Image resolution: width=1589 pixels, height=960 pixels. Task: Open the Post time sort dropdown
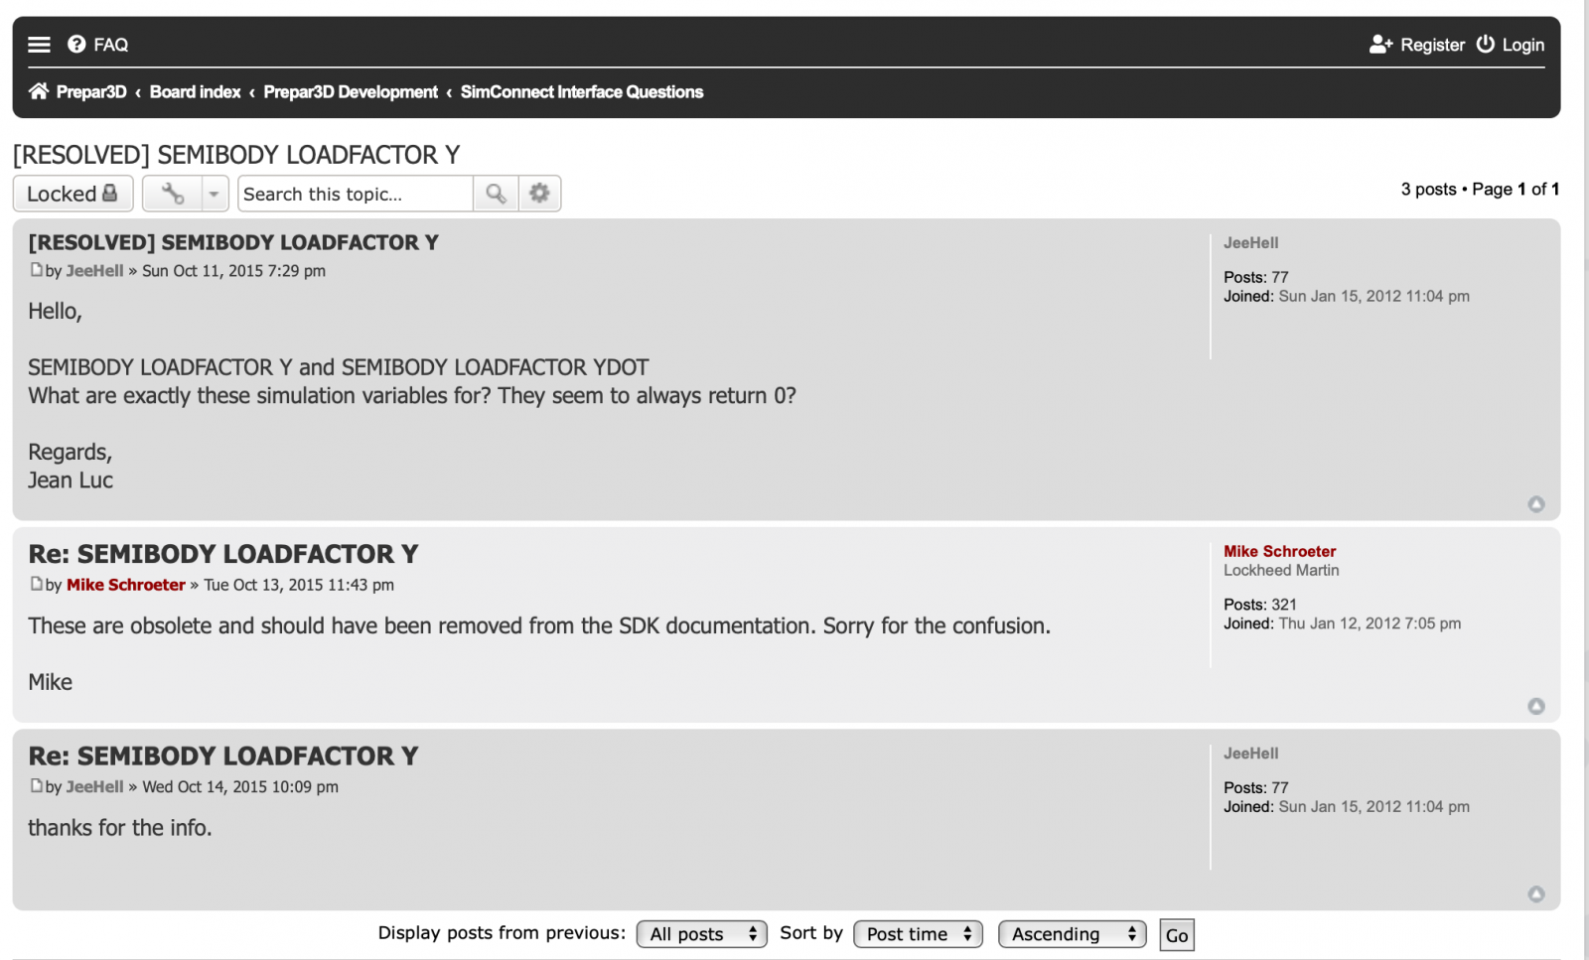coord(919,934)
